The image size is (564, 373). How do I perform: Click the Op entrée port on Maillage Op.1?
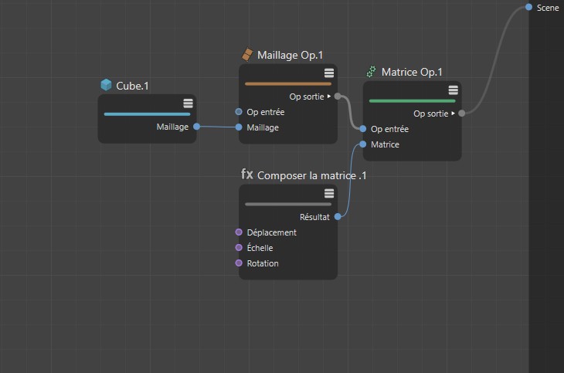click(239, 112)
